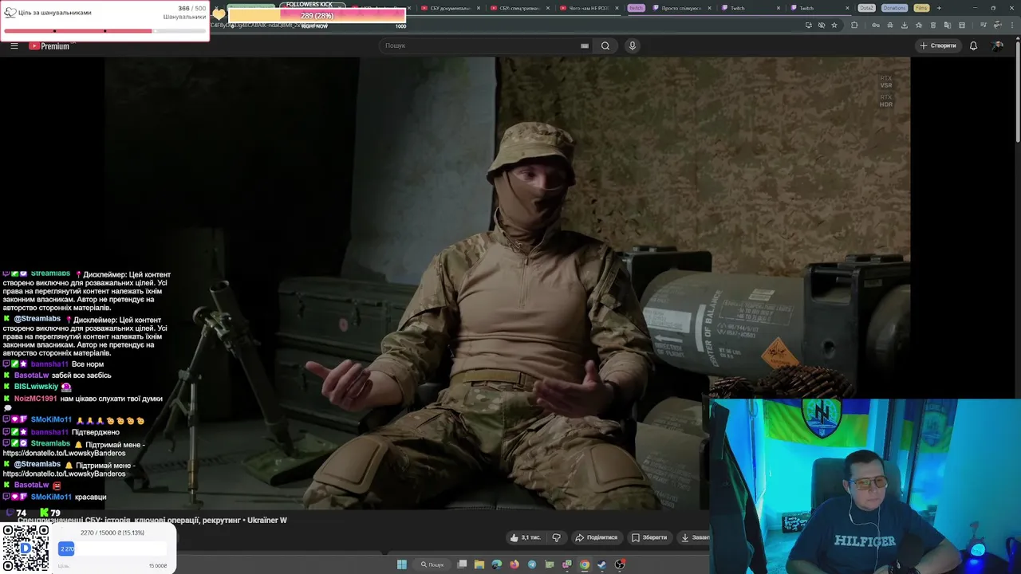
Task: Click the donation QR code overlay
Action: (26, 548)
